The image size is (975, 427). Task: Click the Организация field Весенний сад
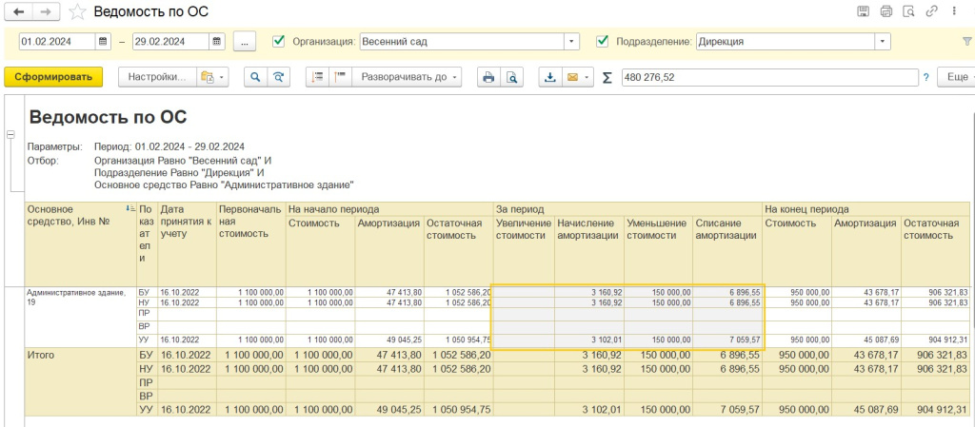[x=462, y=42]
